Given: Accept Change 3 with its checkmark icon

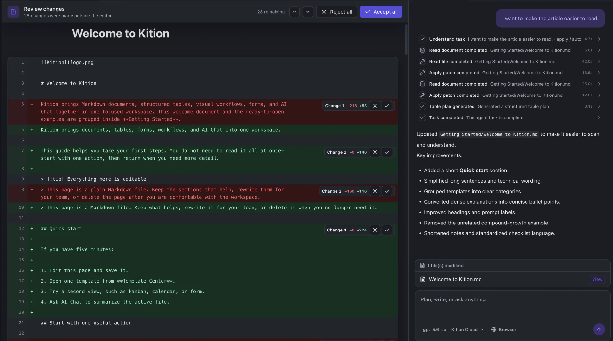Looking at the screenshot, I should (387, 191).
